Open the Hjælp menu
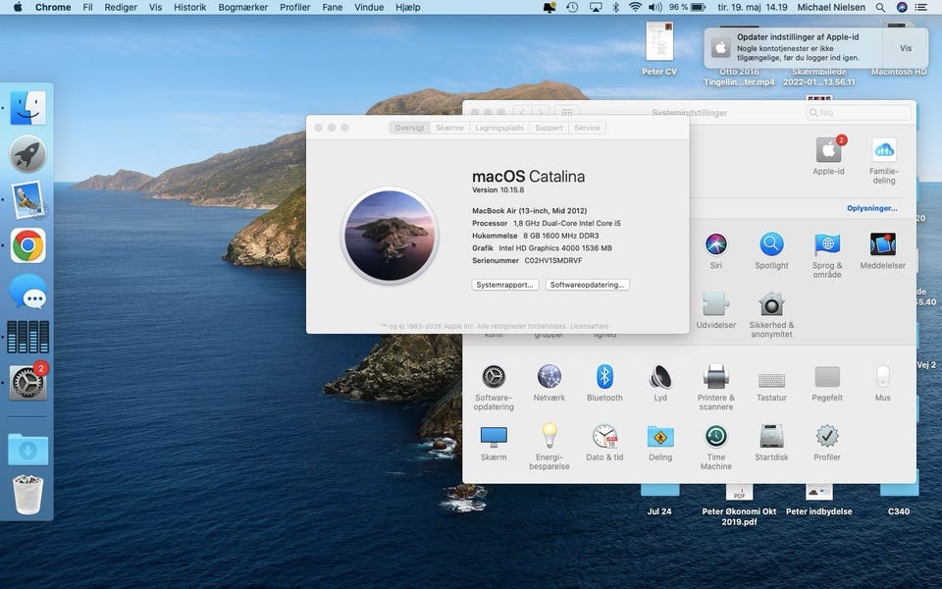Viewport: 942px width, 589px height. (x=408, y=7)
